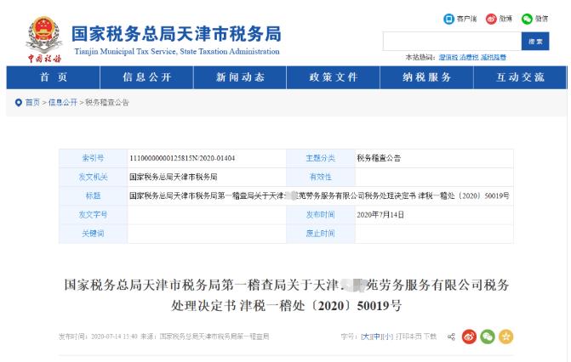Click the large article headline

286,295
